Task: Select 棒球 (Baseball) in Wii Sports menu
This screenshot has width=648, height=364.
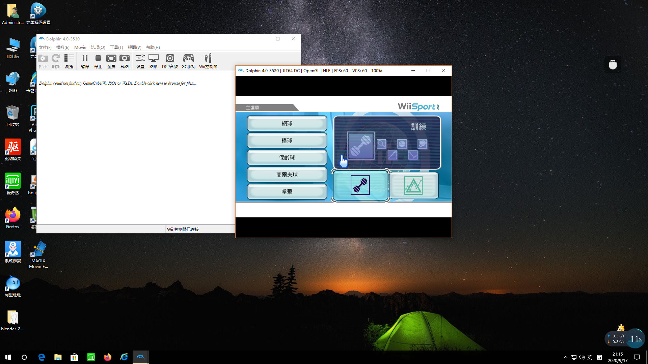Action: [287, 141]
